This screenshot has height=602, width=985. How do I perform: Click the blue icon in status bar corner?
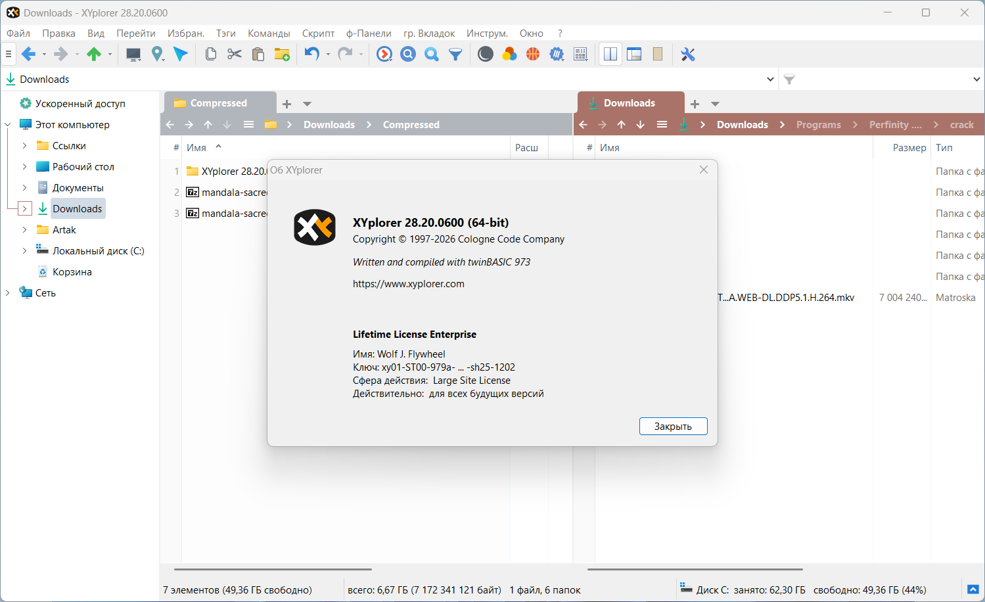click(x=973, y=590)
